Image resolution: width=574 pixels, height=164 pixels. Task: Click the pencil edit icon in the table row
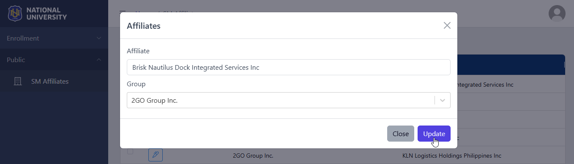pyautogui.click(x=156, y=155)
